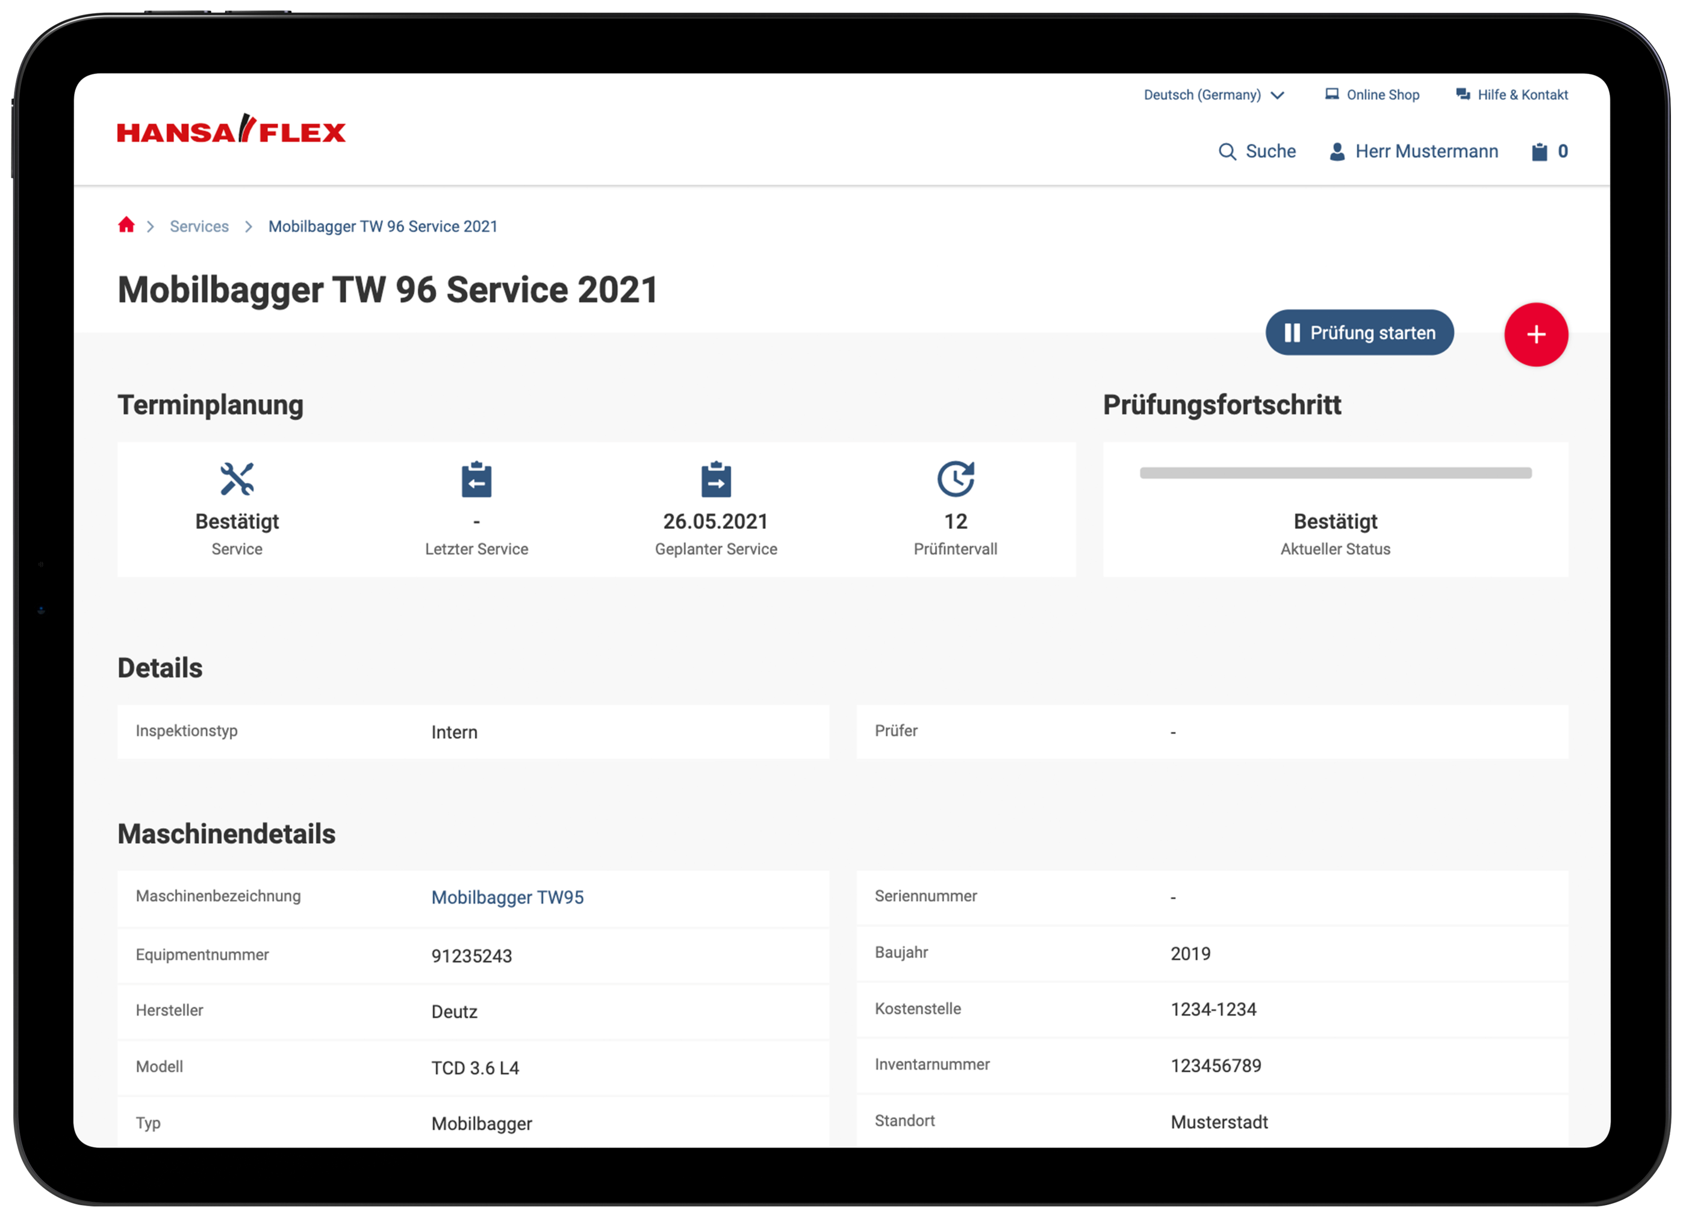Image resolution: width=1686 pixels, height=1222 pixels.
Task: Click the HANSA-FLEX logo
Action: pos(231,129)
